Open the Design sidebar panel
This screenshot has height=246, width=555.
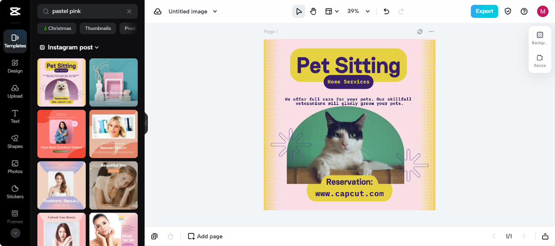[x=15, y=66]
